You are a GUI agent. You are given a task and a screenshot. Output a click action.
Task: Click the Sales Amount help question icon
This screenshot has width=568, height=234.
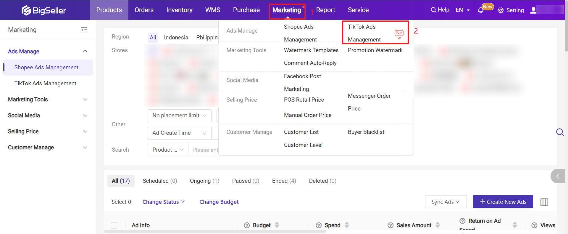tap(390, 225)
